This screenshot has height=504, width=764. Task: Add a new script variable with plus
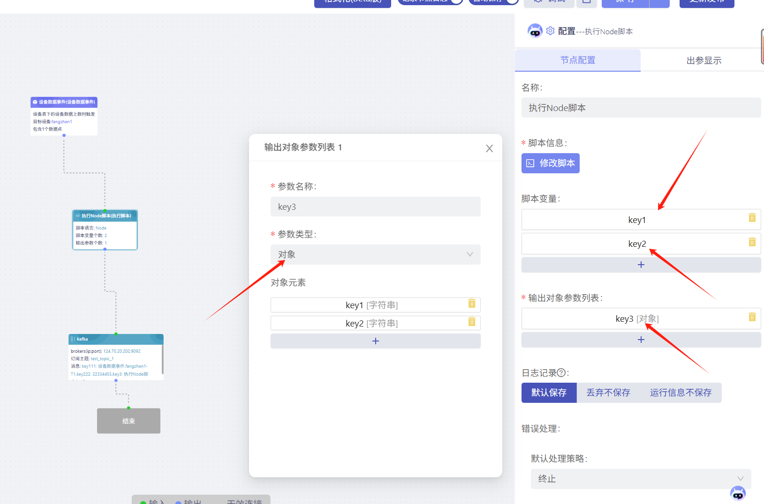(641, 265)
